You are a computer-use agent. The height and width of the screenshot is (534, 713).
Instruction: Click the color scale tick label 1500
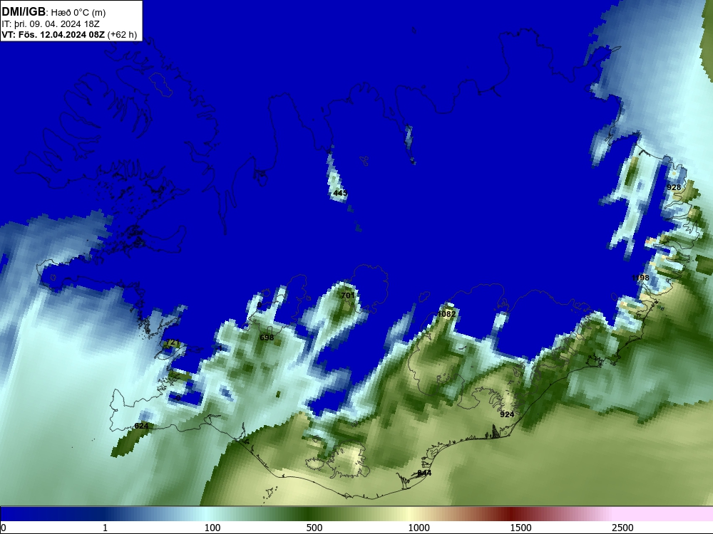point(520,528)
